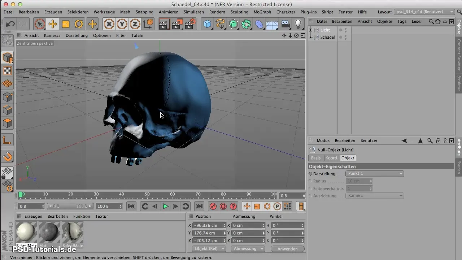462x260 pixels.
Task: Switch to the Koord. tab
Action: point(332,158)
